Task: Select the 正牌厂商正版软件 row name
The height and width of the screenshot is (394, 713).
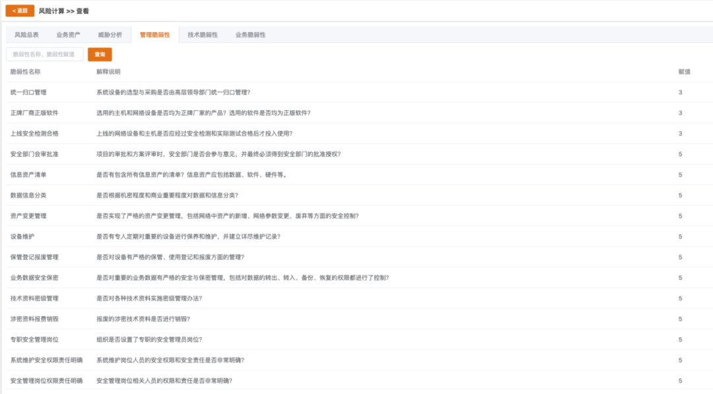Action: click(x=34, y=113)
